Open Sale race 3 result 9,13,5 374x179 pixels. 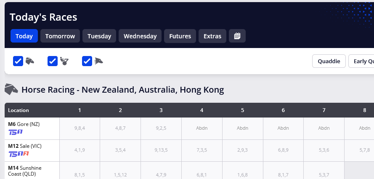161,150
